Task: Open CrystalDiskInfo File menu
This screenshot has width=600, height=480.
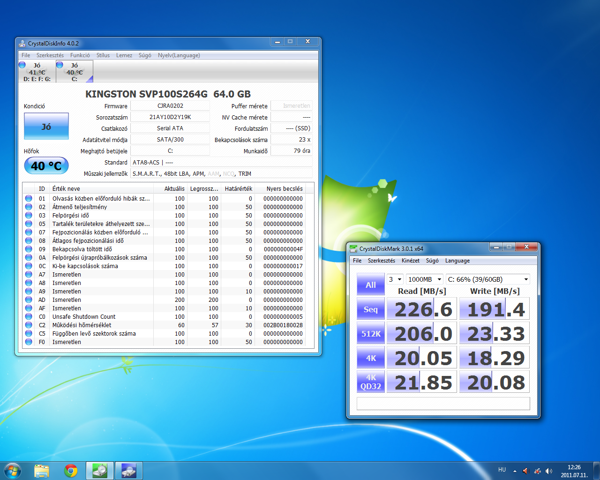Action: pyautogui.click(x=26, y=55)
